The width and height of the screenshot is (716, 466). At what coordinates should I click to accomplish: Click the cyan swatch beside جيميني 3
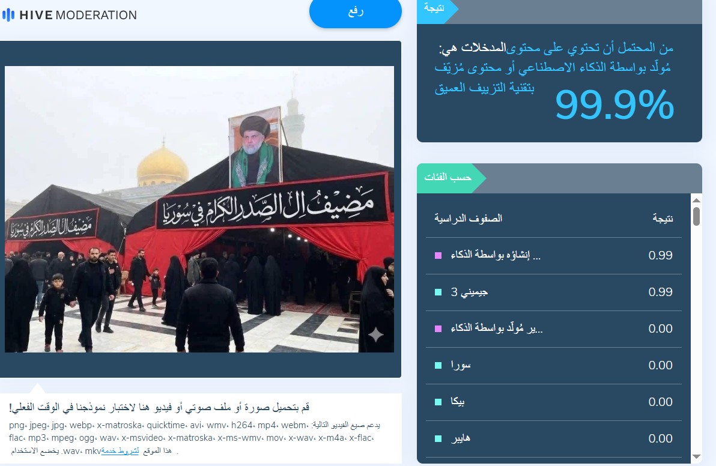438,292
